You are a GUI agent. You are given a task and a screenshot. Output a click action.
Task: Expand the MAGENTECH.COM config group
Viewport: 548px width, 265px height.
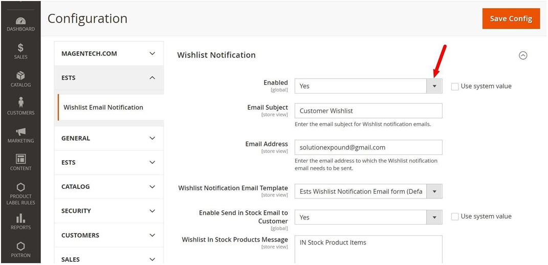[108, 54]
